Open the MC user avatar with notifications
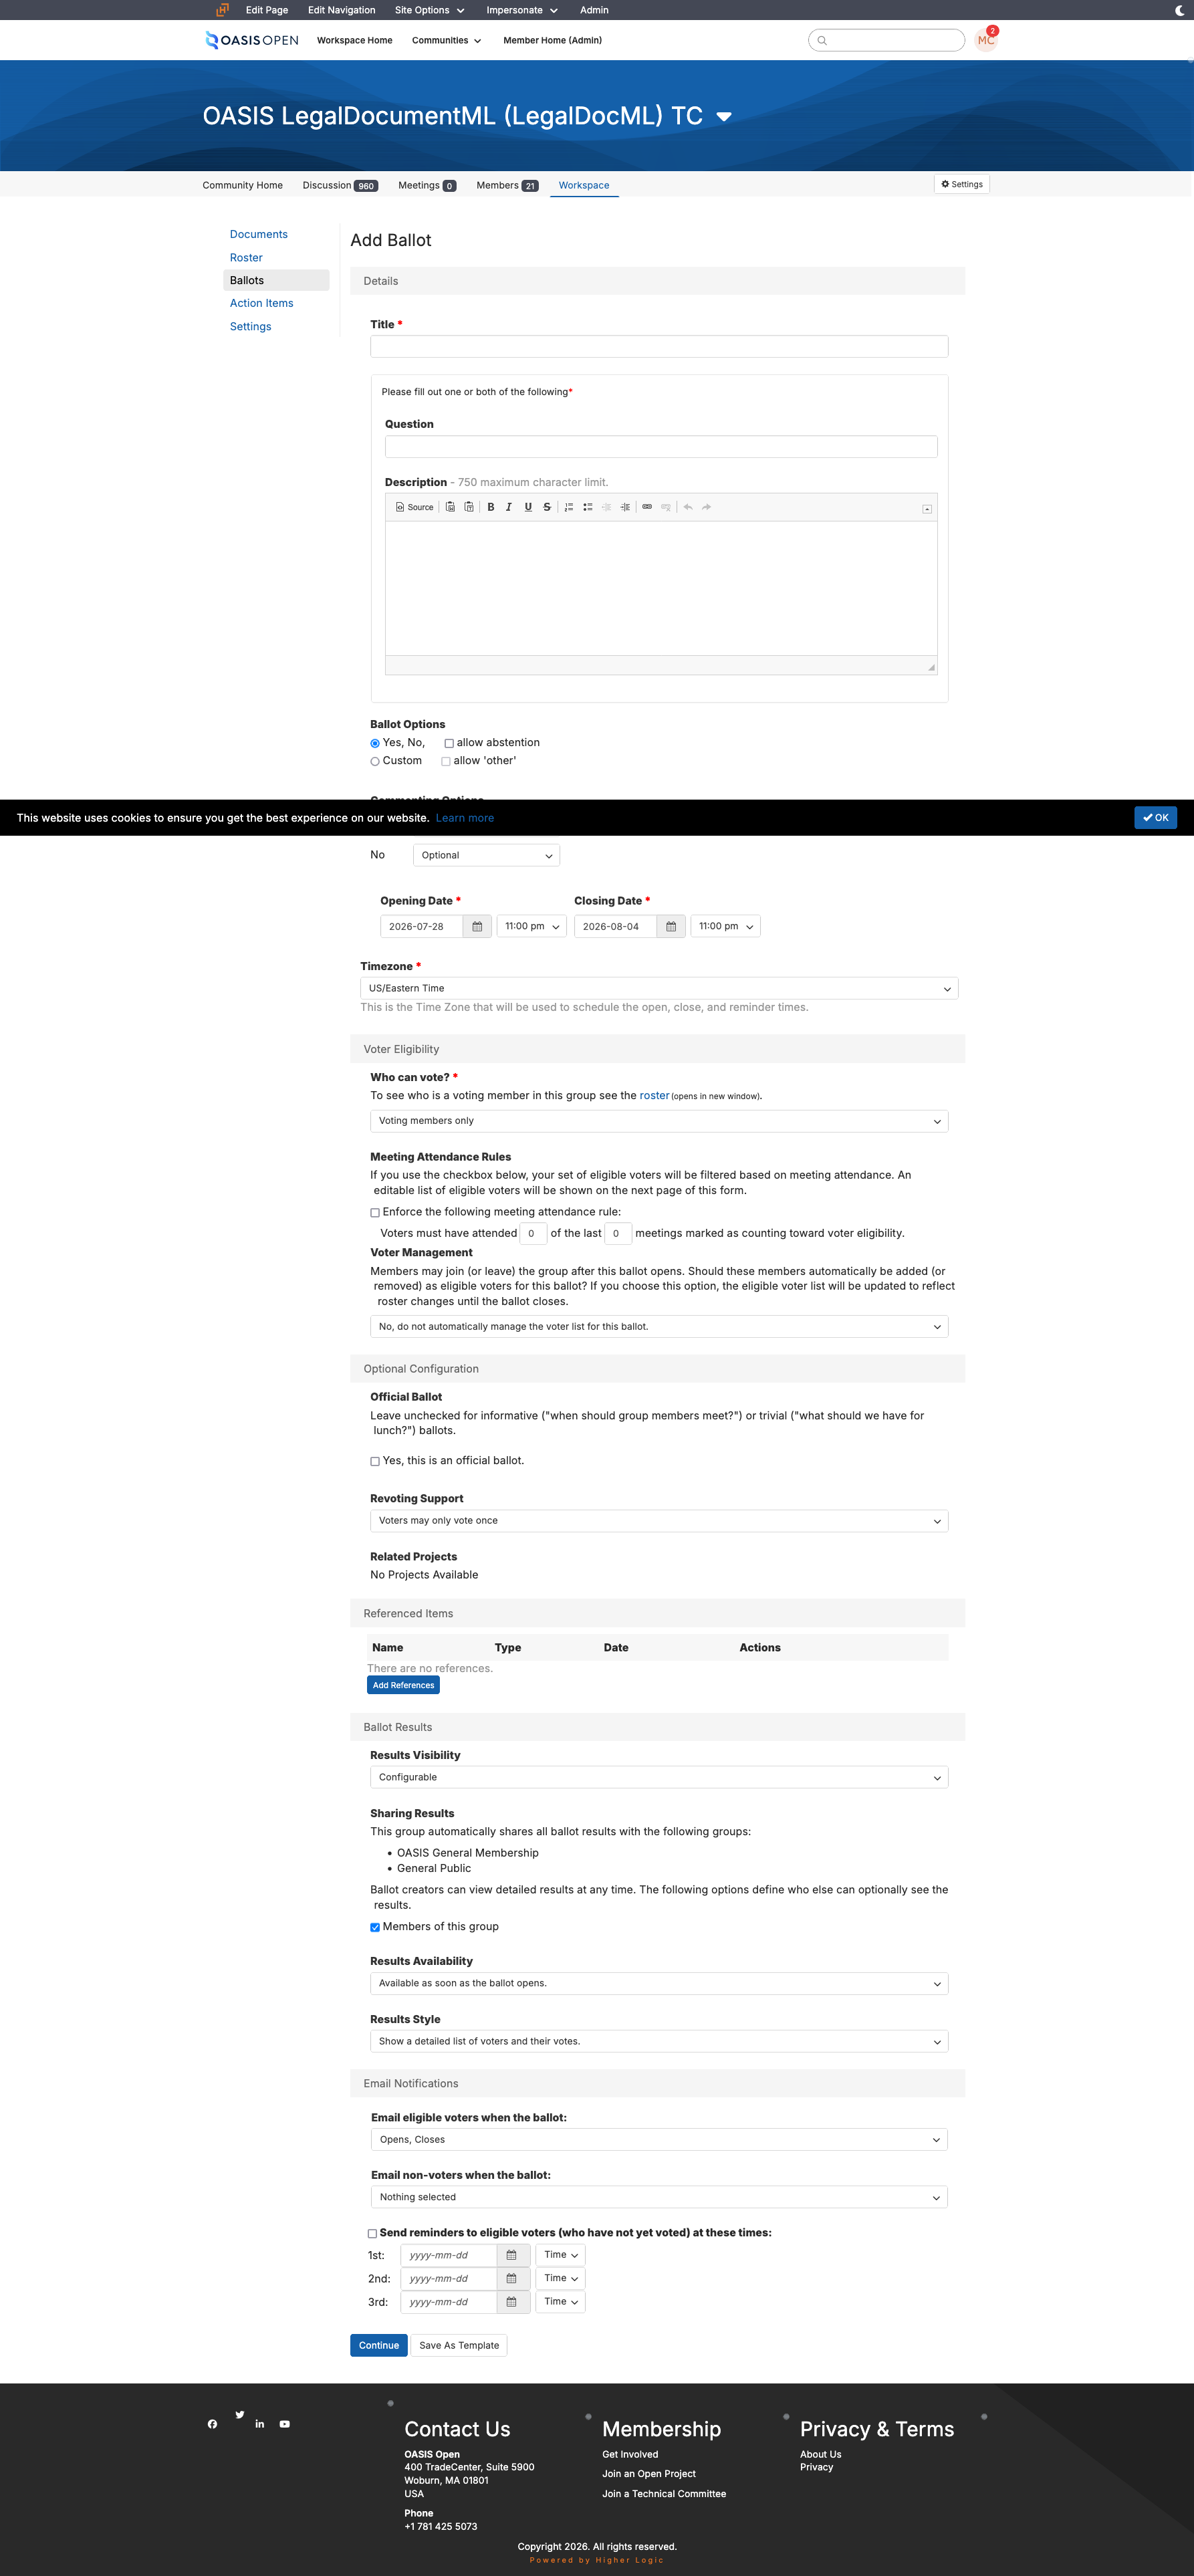Screen dimensions: 1194x2576 986,39
